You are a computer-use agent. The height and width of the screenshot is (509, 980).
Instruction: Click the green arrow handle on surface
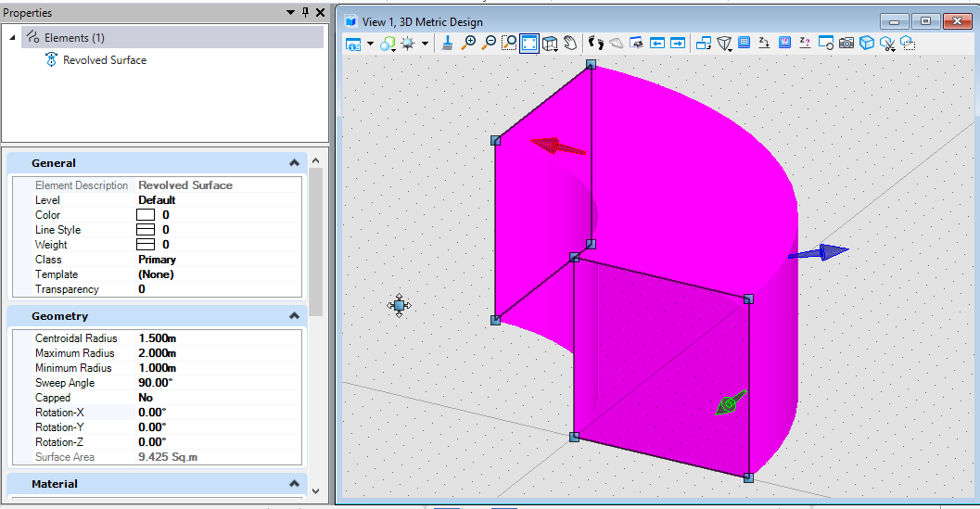coord(730,403)
